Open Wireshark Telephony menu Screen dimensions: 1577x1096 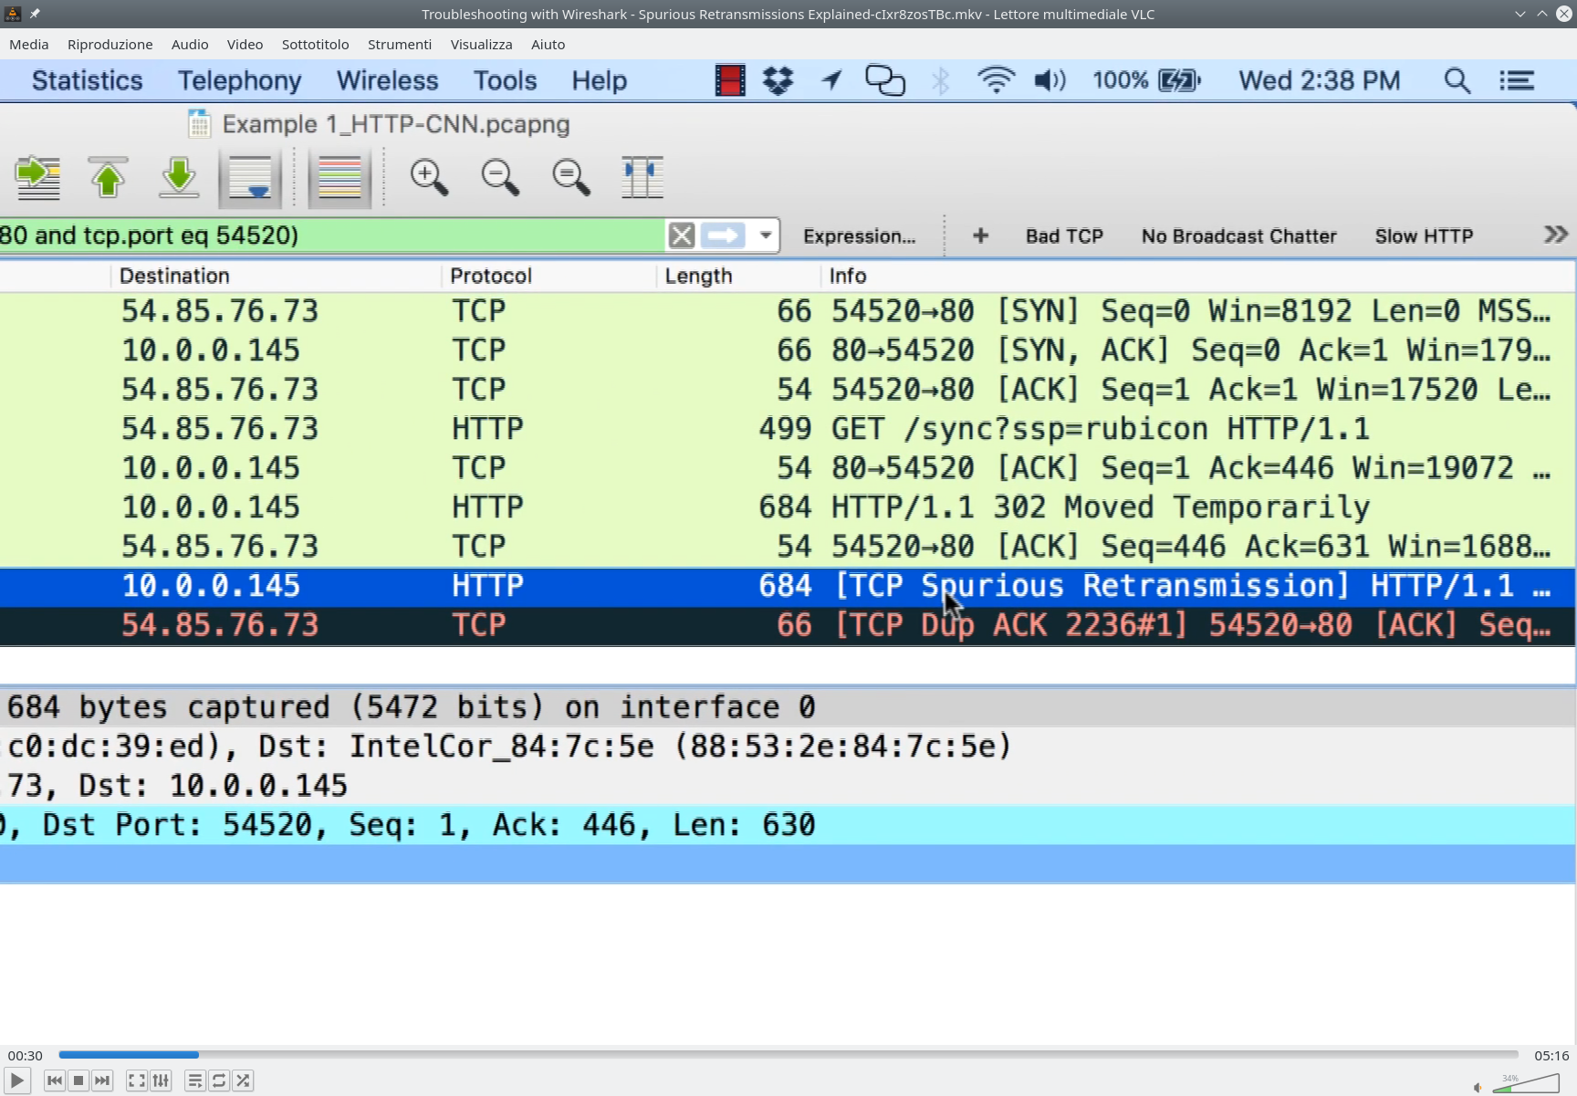pos(239,80)
